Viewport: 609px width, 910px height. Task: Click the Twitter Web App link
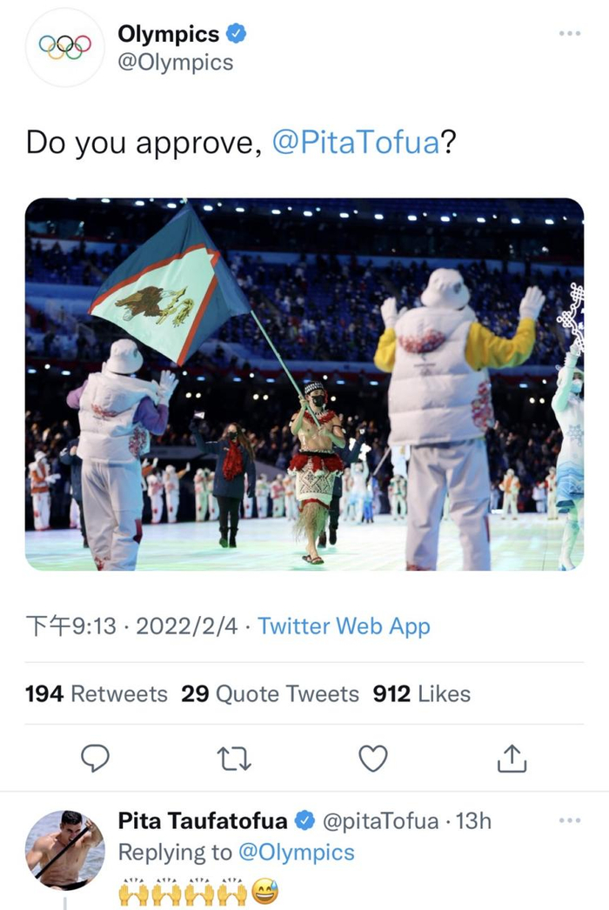point(344,626)
